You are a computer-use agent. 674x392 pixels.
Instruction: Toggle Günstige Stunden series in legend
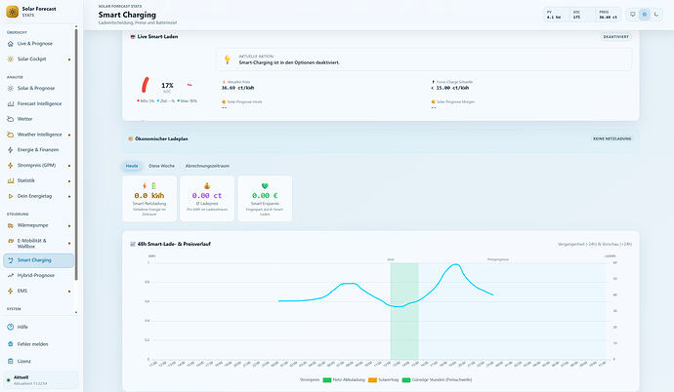(x=437, y=380)
